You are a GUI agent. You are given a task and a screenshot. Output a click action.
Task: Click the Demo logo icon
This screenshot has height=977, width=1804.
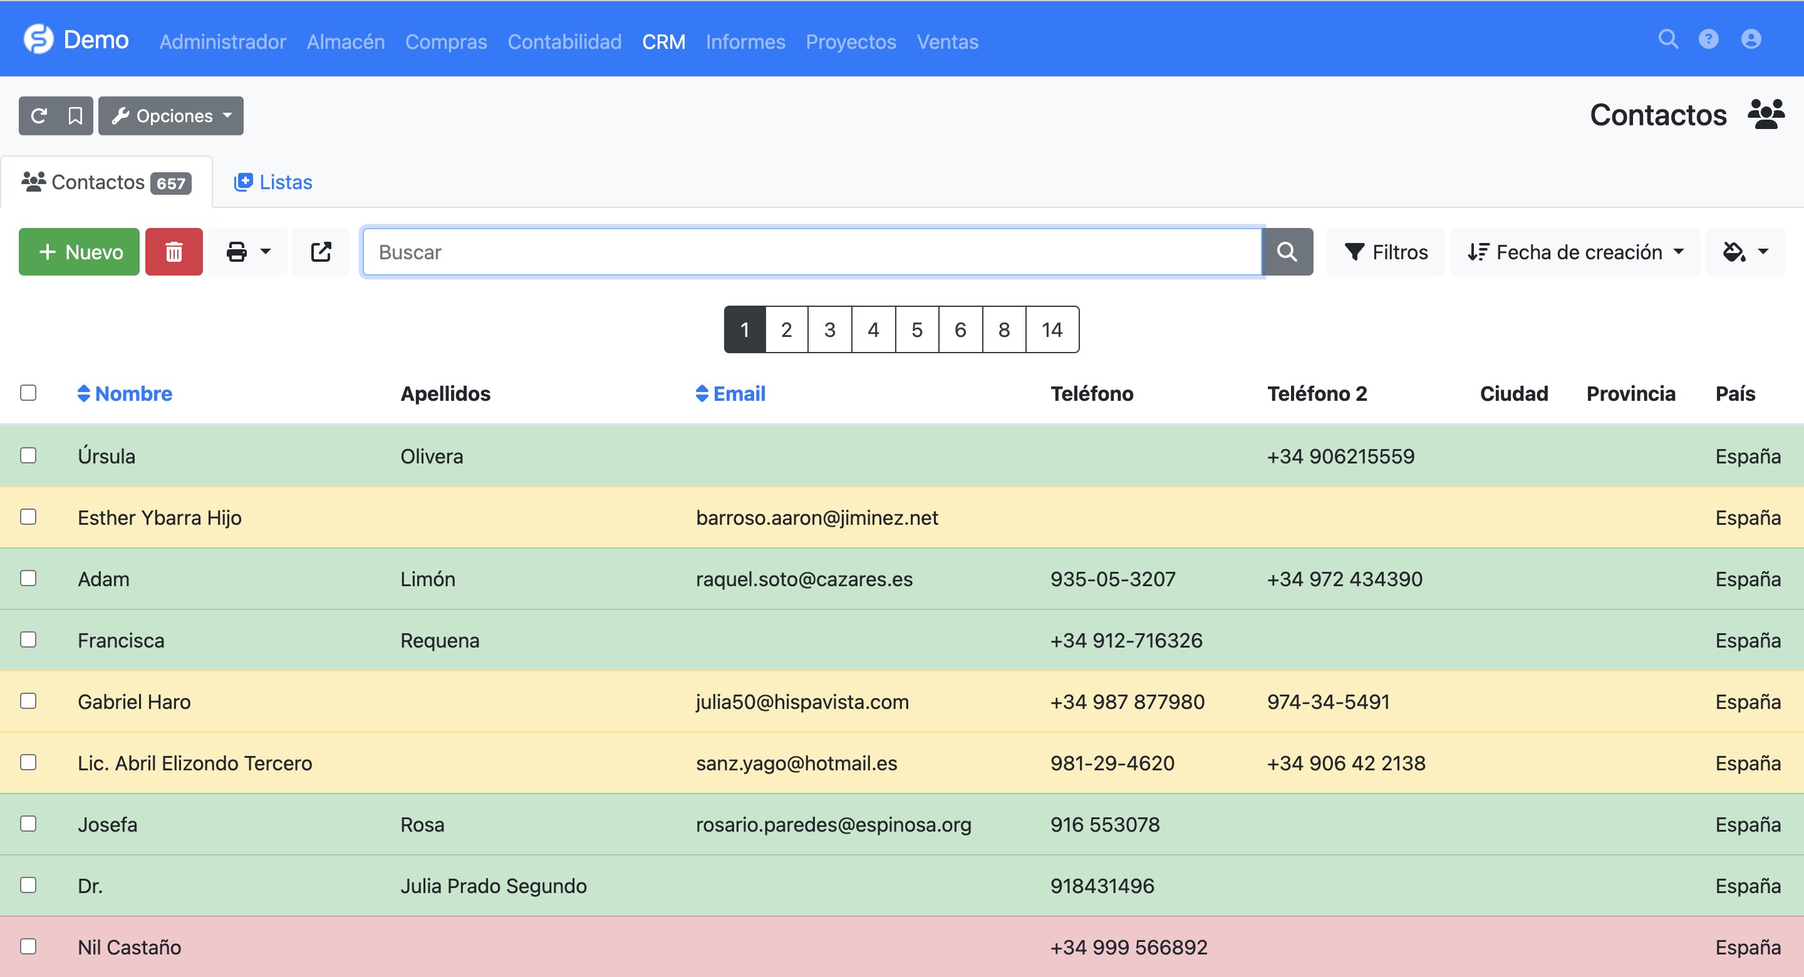click(38, 39)
